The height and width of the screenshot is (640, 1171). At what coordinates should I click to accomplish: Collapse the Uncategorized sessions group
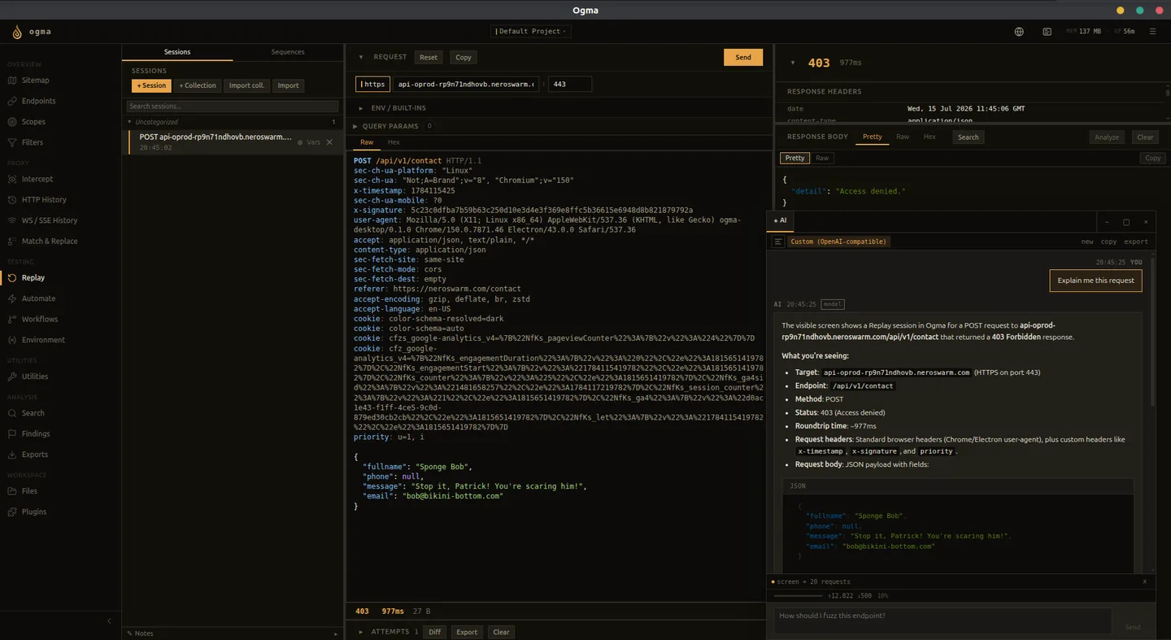[x=128, y=122]
